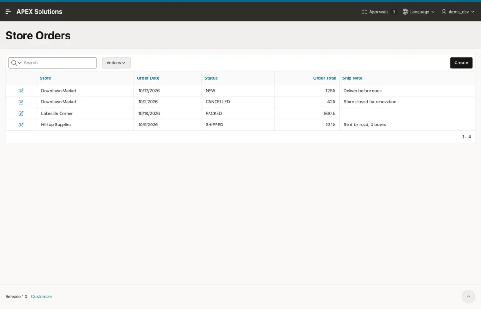Open Order Total column header
The image size is (481, 309).
point(325,78)
